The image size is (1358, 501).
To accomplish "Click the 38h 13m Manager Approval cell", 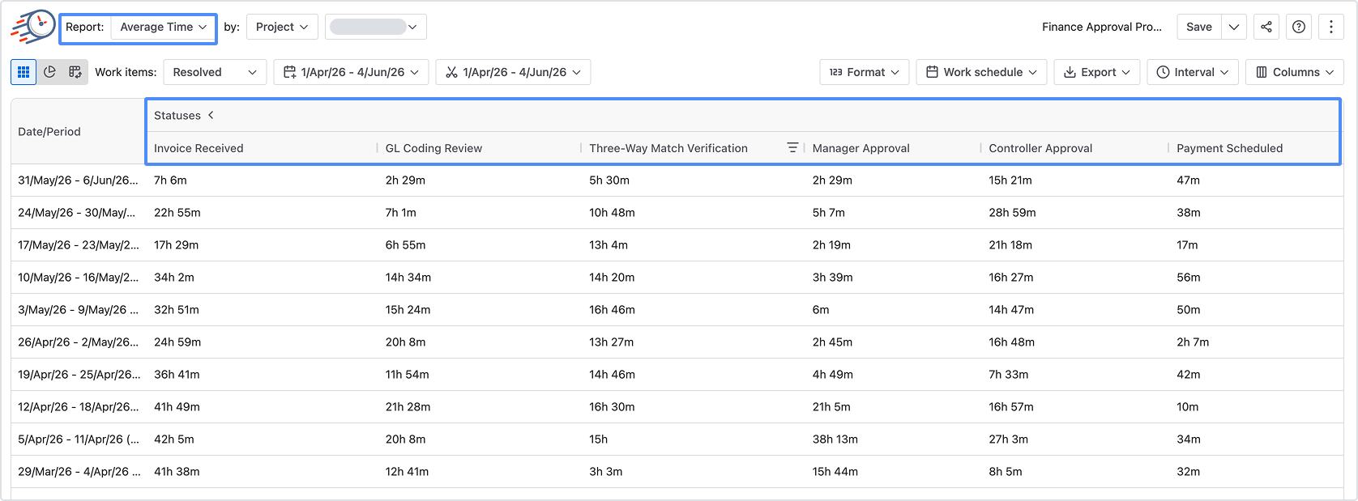I will 835,439.
